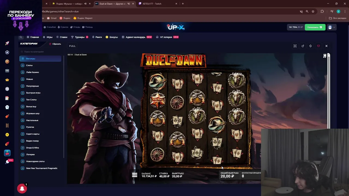349x196 pixels.
Task: Select the Drops & Wins category
Action: click(40, 148)
